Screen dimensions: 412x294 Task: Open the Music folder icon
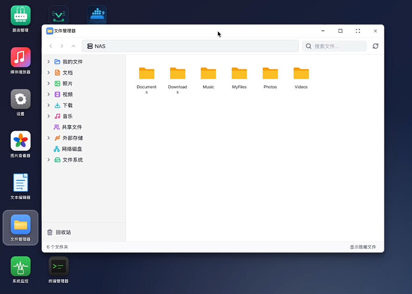(208, 74)
